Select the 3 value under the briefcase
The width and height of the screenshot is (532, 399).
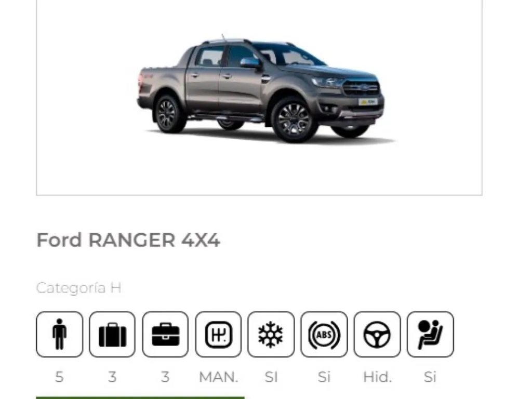[x=165, y=377]
